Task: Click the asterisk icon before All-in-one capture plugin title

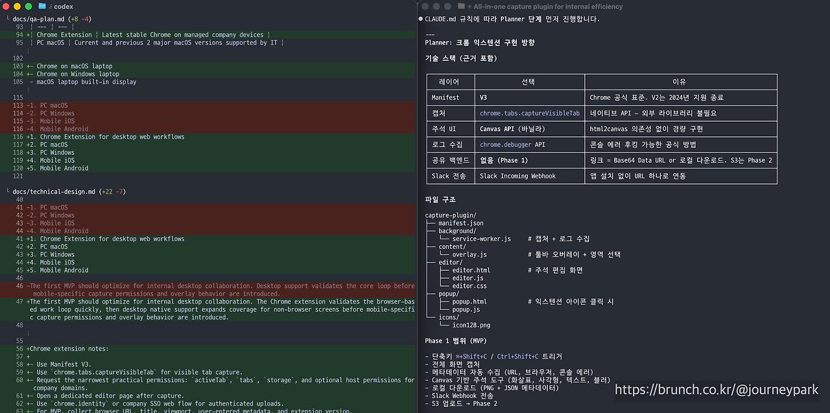Action: 468,6
